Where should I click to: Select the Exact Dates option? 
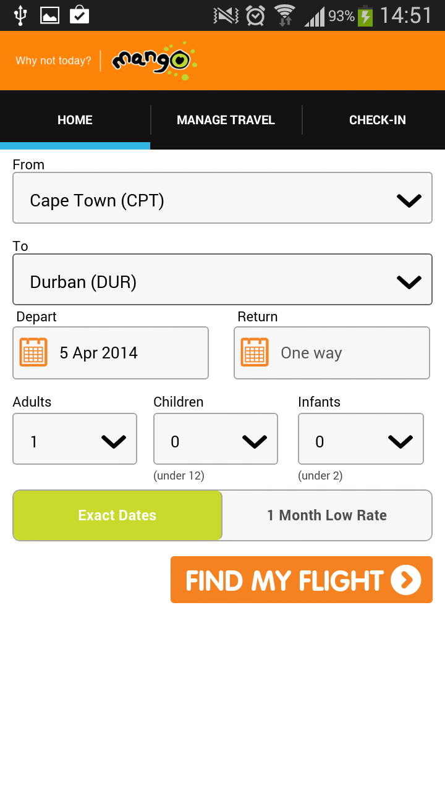[117, 515]
